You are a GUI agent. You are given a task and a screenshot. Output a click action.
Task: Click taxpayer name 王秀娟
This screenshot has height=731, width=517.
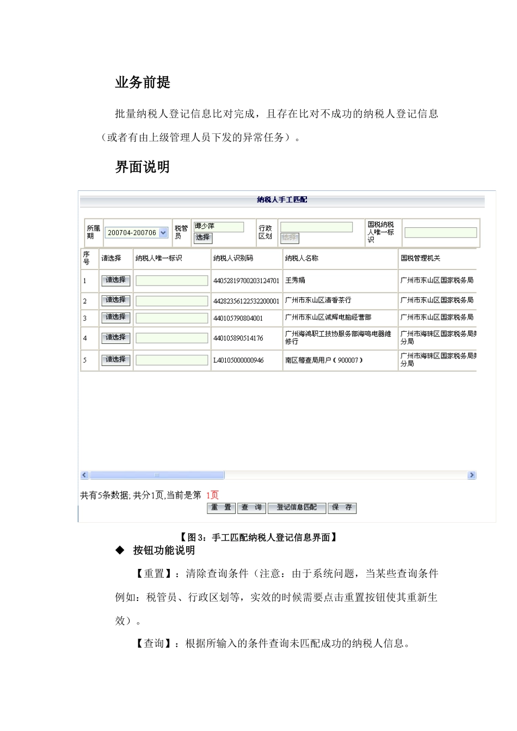295,281
